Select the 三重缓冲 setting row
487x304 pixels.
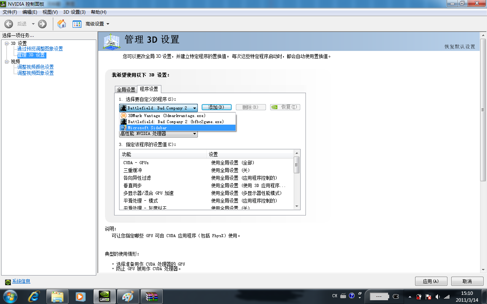click(207, 170)
